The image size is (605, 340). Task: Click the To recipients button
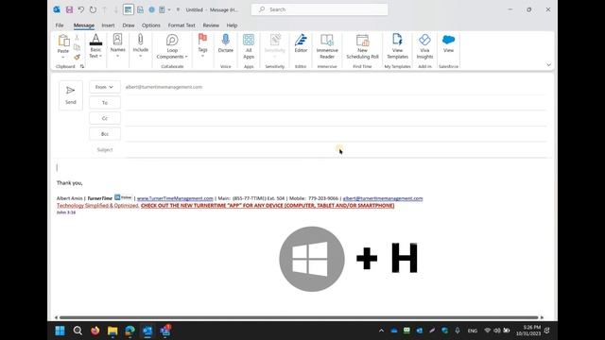pos(105,103)
